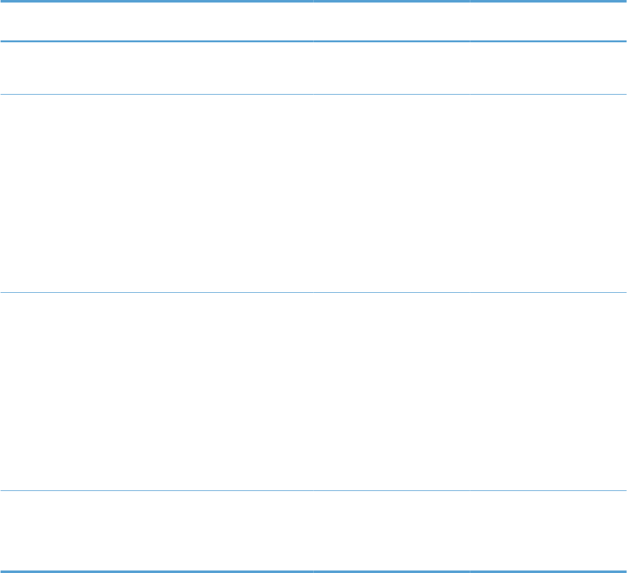
Task: Select the bottom-row cell in the first column
Action: coord(157,531)
